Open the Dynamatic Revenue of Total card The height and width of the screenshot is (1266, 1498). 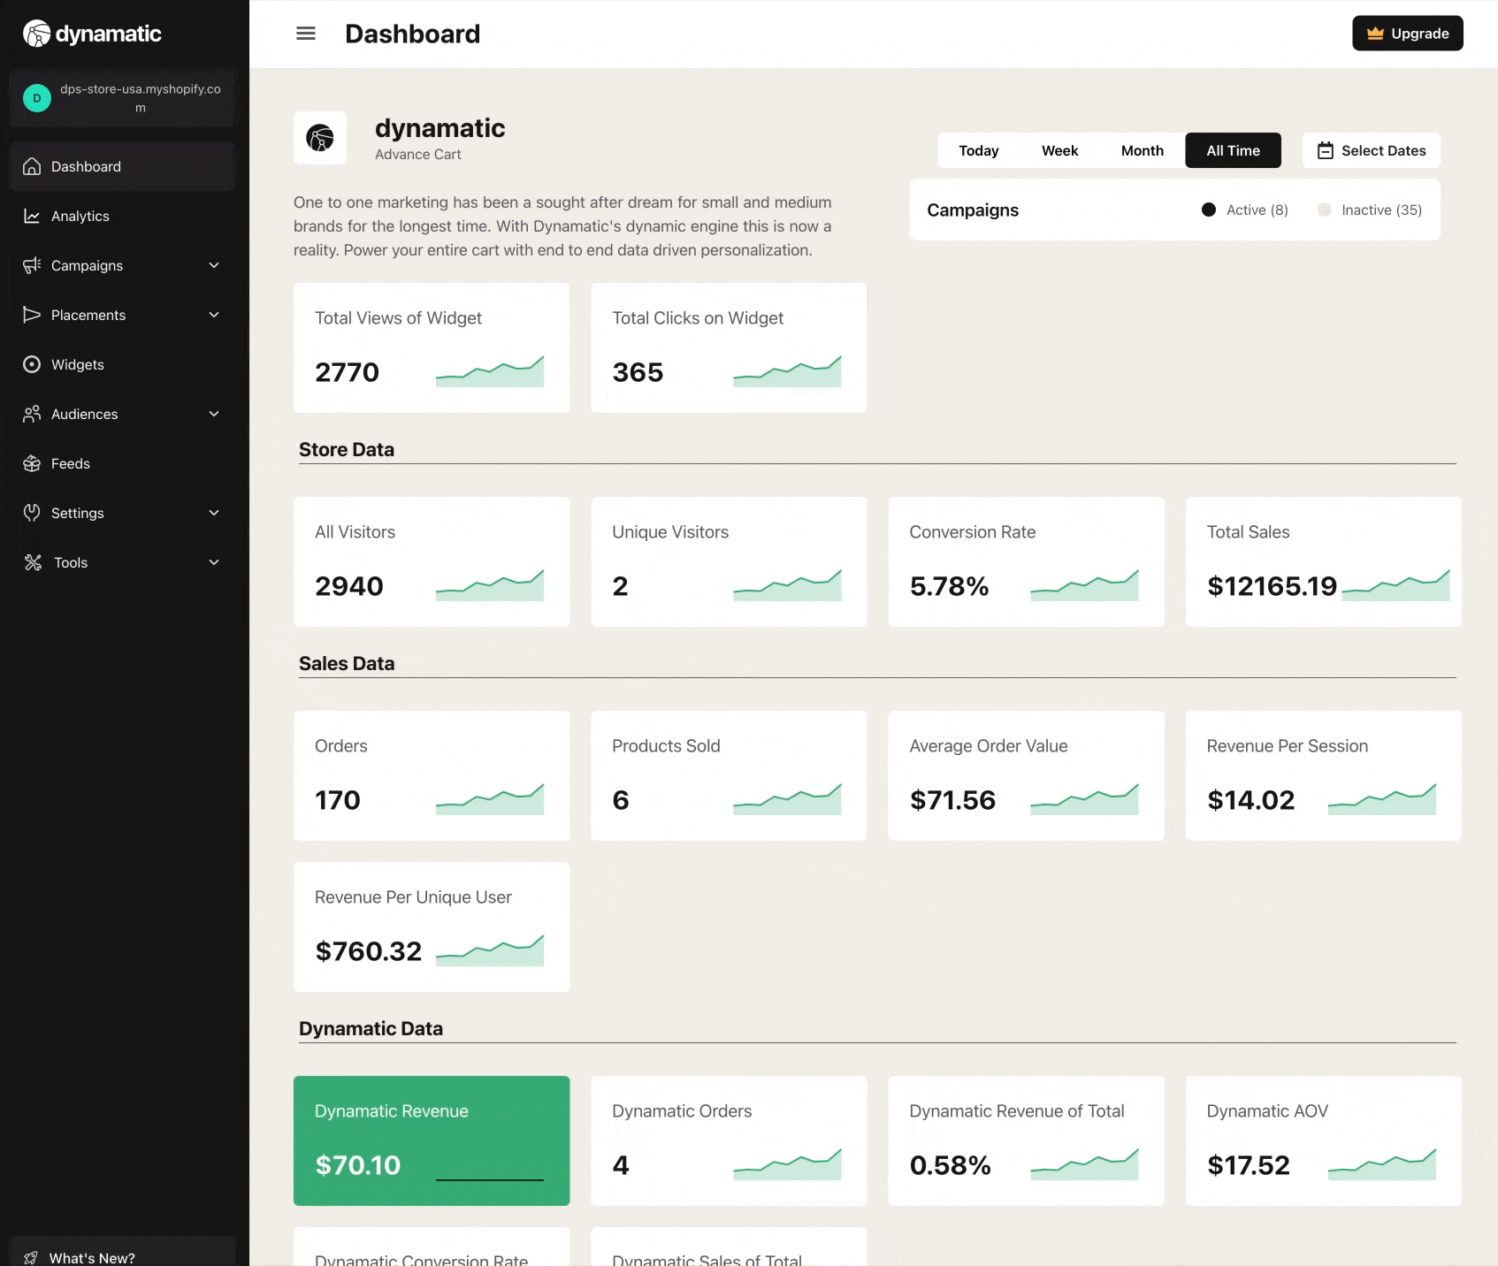pyautogui.click(x=1026, y=1140)
